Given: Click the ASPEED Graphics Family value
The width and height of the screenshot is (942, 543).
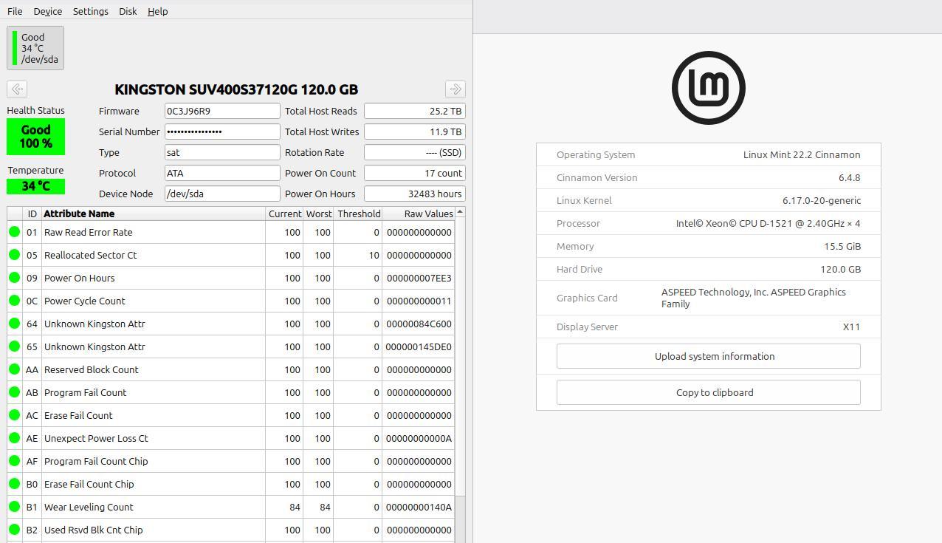Looking at the screenshot, I should [x=754, y=298].
